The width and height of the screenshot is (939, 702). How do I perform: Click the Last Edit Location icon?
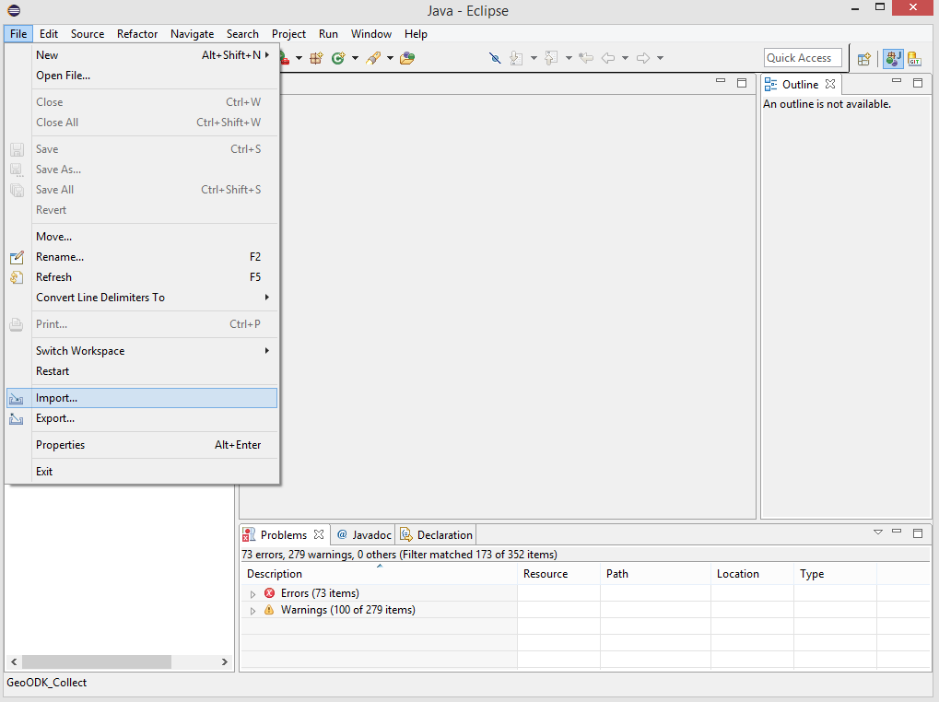586,58
